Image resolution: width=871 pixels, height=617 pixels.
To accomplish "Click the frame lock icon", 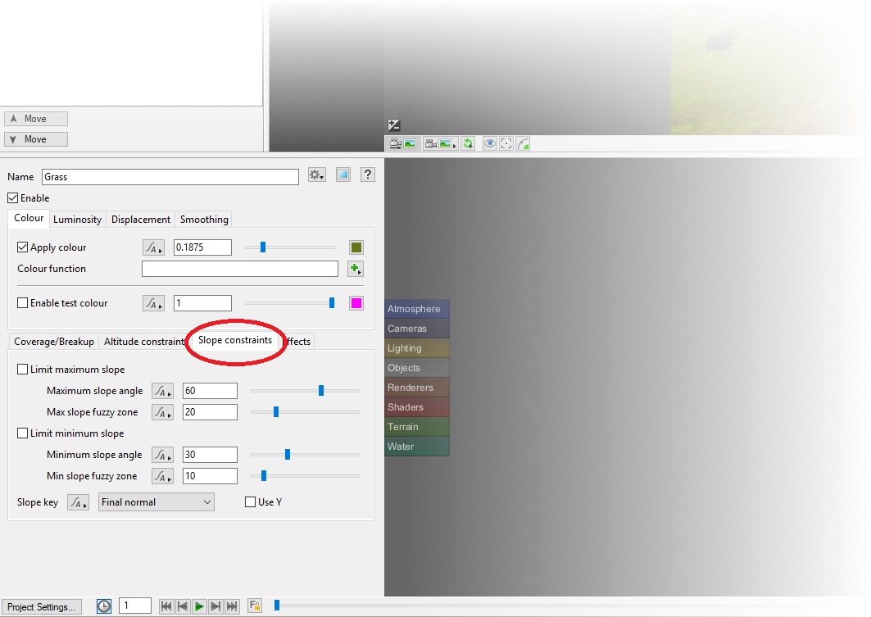I will [x=255, y=606].
